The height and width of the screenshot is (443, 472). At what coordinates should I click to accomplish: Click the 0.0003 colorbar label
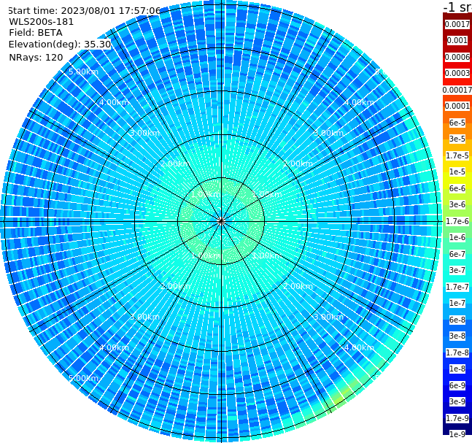[457, 73]
